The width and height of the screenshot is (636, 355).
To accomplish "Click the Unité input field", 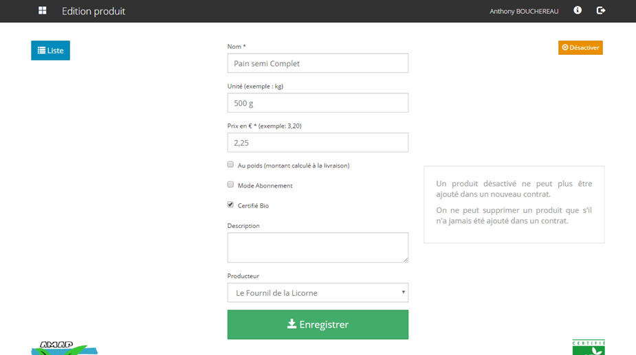I will (318, 103).
